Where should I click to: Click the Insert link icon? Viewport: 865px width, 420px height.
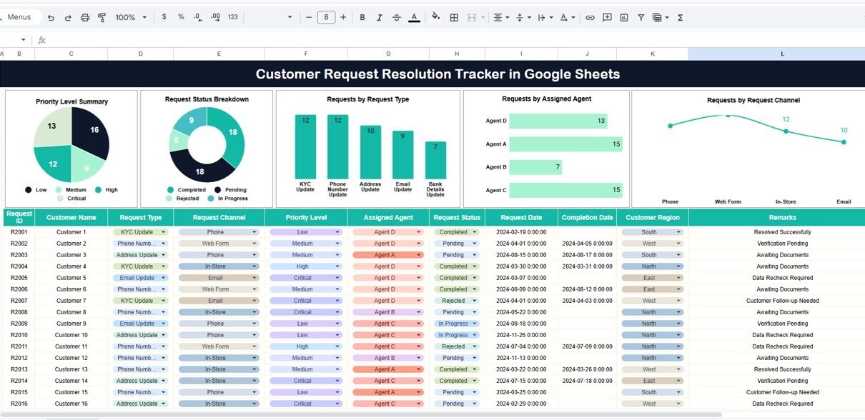[x=590, y=17]
